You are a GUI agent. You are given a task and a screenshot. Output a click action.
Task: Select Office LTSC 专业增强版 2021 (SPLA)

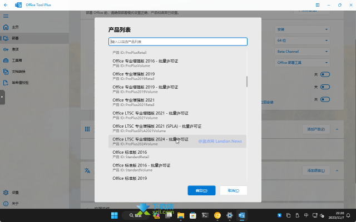(x=177, y=128)
